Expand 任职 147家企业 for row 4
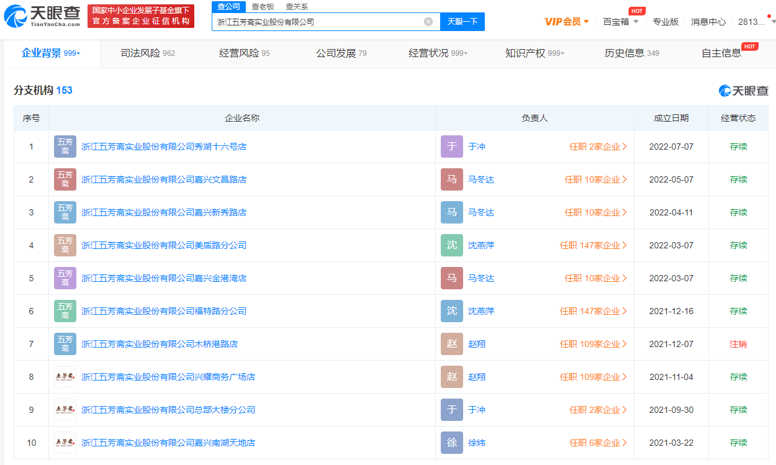 593,245
